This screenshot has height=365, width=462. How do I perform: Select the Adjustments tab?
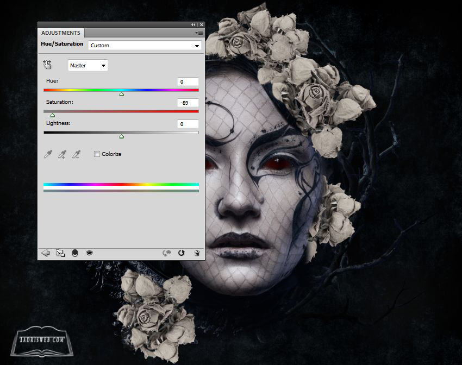61,33
